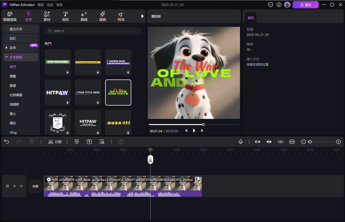Delete the selected clip with trash icon

point(32,142)
